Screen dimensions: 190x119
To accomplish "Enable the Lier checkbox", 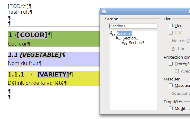I will coord(171,25).
